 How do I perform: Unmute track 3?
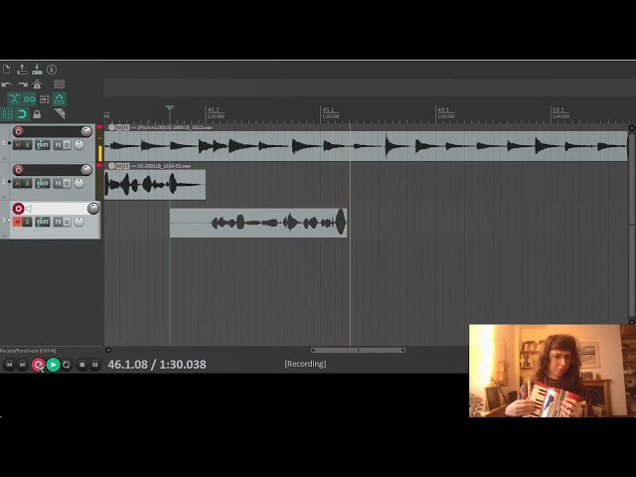18,222
